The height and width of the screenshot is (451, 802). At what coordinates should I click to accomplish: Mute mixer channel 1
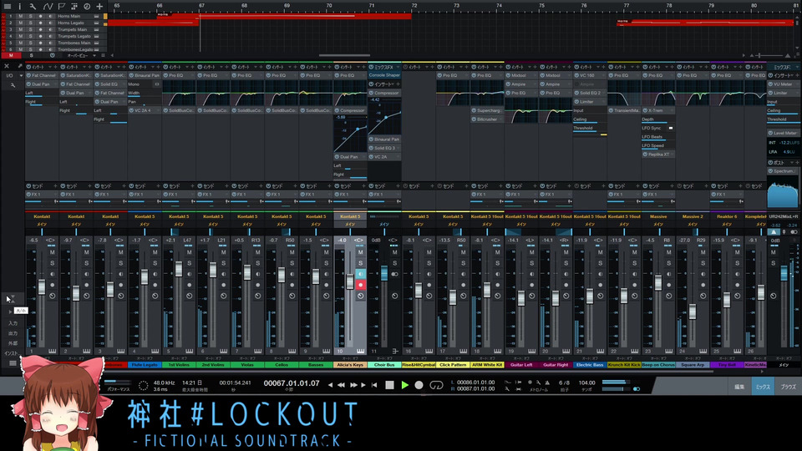point(52,252)
